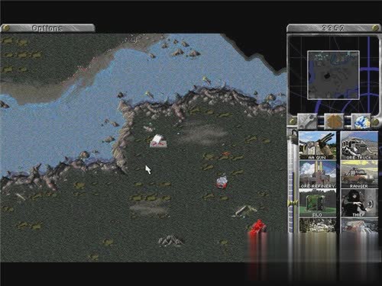Build a Silo structure

coord(317,203)
